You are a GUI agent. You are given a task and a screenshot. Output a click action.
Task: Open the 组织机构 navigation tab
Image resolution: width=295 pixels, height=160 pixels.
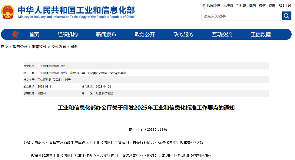(x=68, y=34)
